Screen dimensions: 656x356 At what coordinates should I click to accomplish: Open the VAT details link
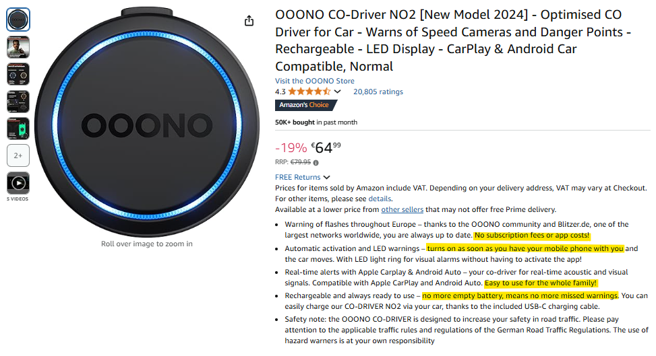[x=380, y=199]
